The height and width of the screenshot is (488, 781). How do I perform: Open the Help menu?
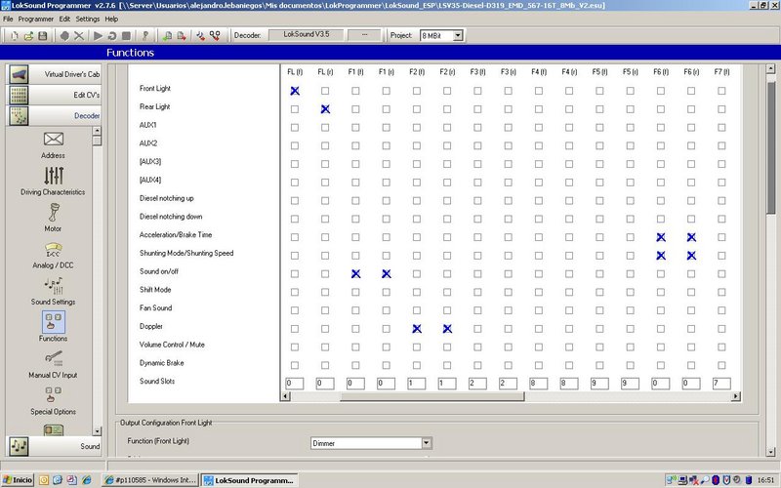[111, 19]
